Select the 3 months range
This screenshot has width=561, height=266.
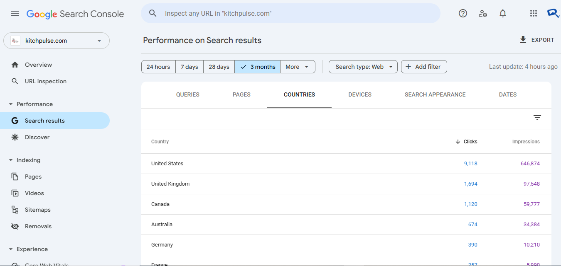[258, 67]
